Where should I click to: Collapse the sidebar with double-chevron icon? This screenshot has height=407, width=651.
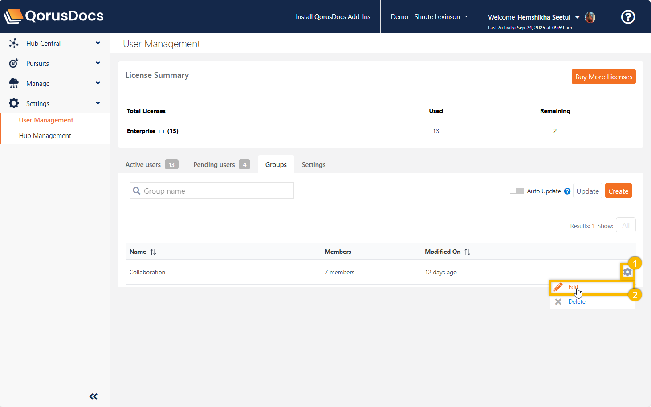click(94, 396)
